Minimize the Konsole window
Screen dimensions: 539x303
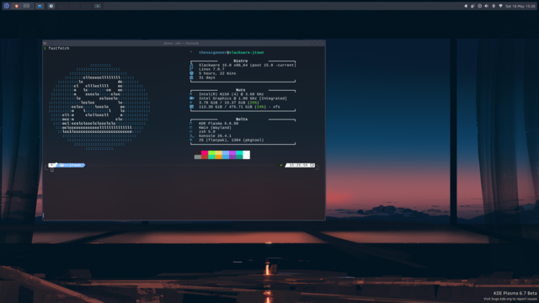(x=312, y=43)
